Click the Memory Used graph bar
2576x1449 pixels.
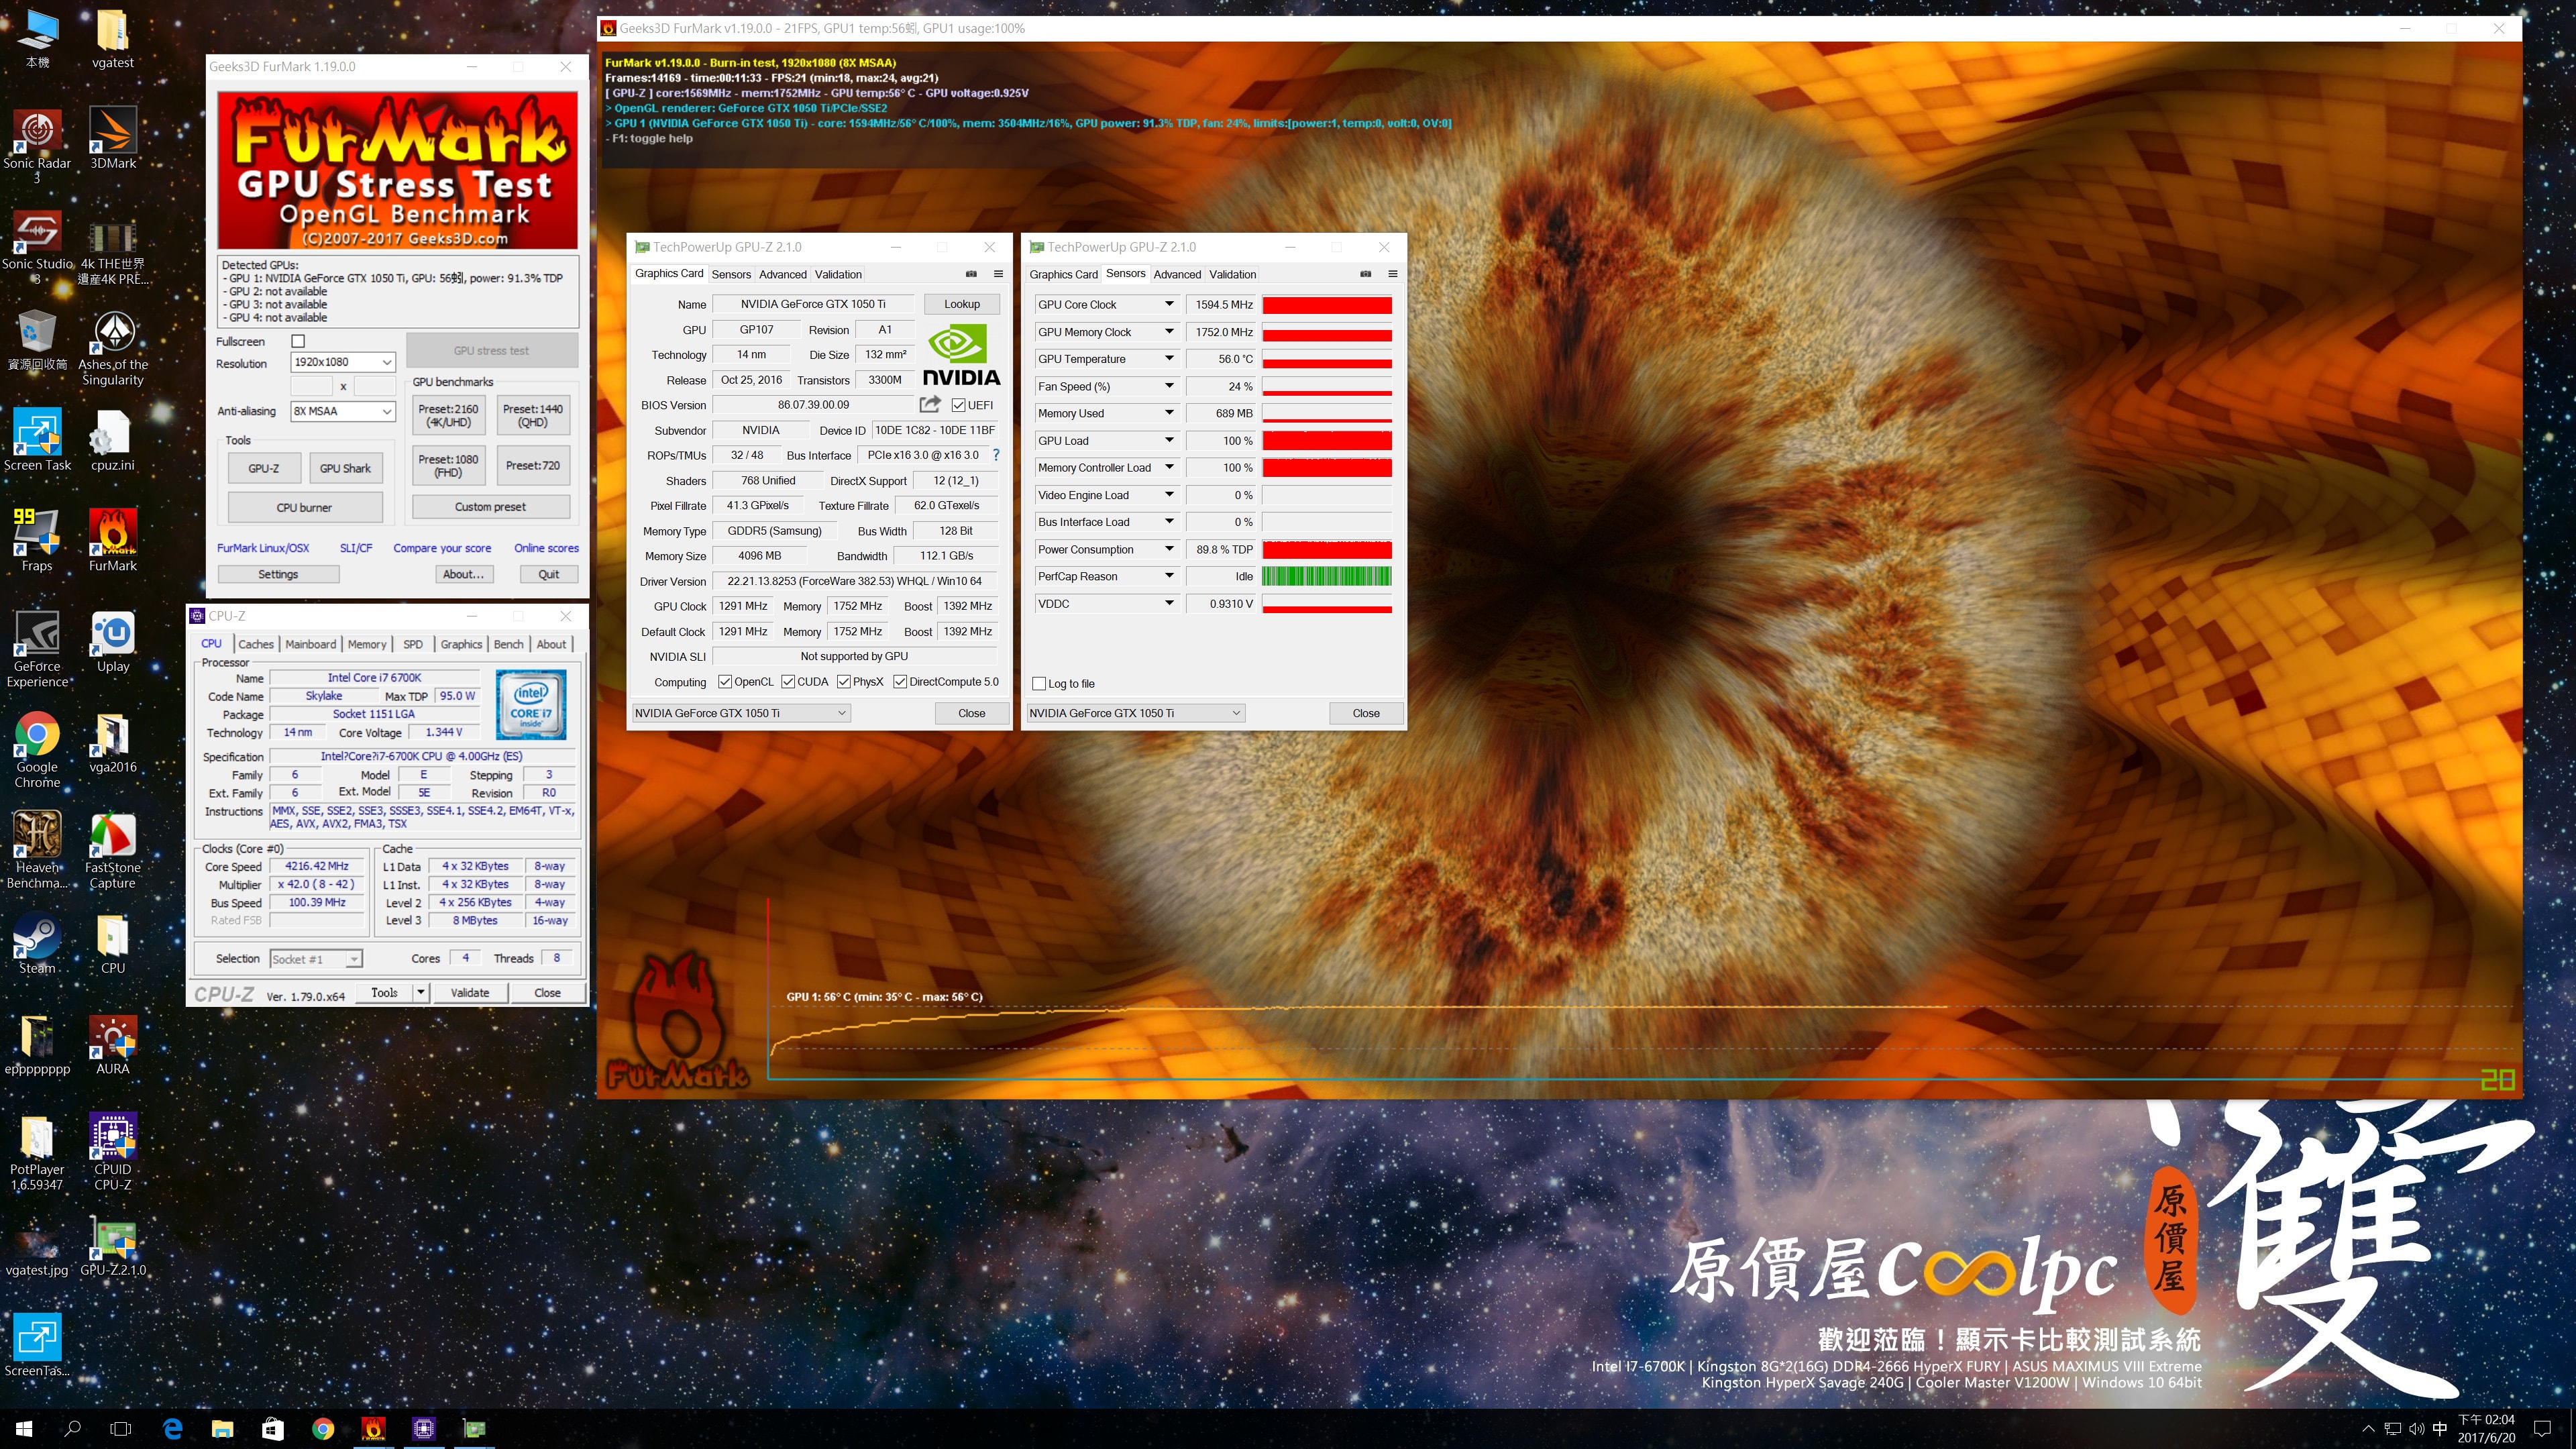[1327, 413]
